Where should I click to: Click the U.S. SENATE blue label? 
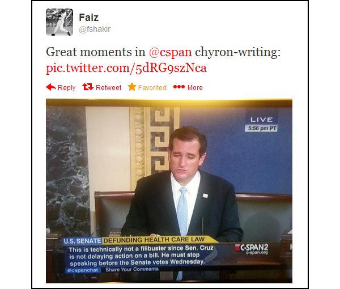82,241
